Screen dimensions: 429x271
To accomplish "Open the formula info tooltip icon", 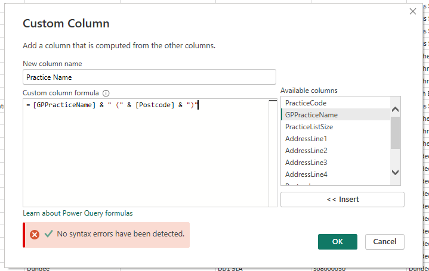I will 106,93.
